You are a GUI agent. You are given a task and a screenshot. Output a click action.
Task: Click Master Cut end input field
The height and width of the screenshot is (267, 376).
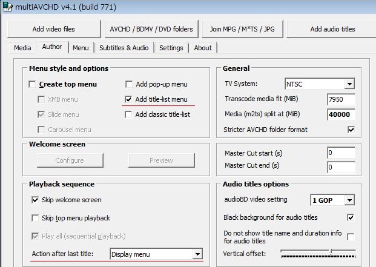coord(341,167)
